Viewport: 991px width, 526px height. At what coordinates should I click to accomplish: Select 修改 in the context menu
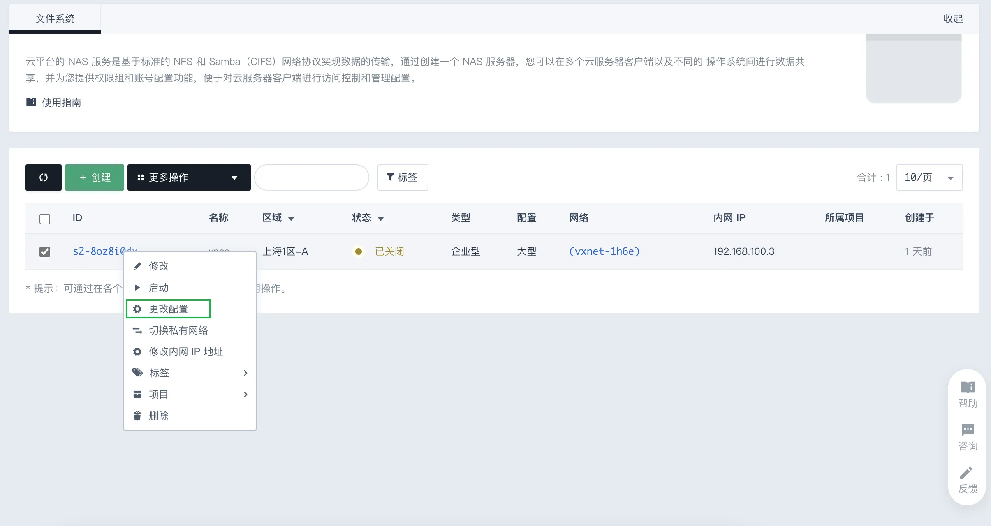point(190,266)
